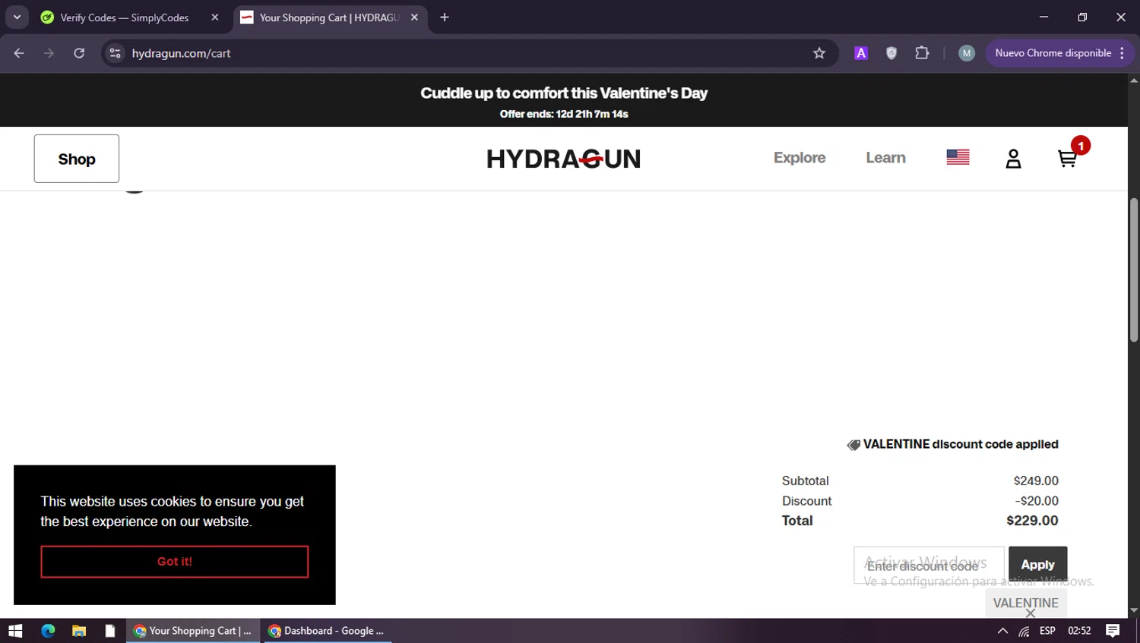1140x643 pixels.
Task: Focus the Enter discount code field
Action: 929,566
